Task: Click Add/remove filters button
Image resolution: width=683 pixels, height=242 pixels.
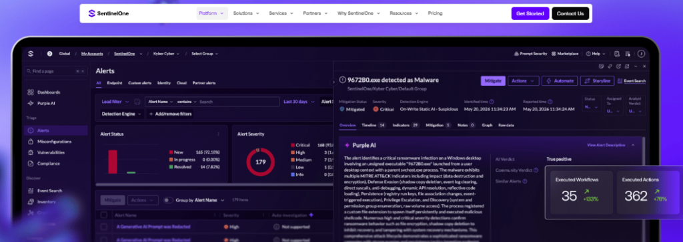Action: (x=170, y=114)
